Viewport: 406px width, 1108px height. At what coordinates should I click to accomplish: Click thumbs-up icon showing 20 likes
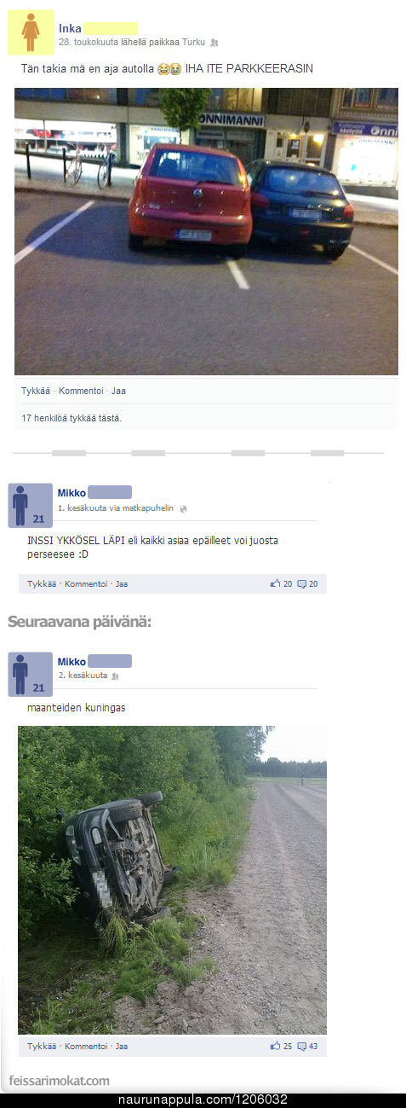point(275,583)
